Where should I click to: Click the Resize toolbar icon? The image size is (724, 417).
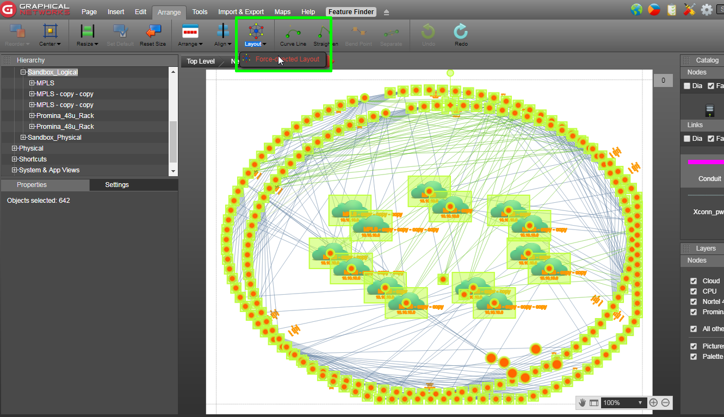[x=87, y=32]
